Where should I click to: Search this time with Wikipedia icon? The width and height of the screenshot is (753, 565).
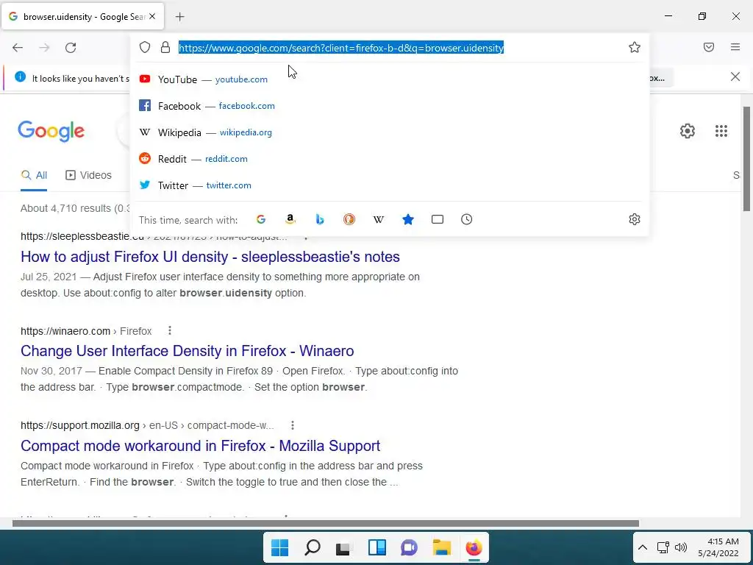click(x=379, y=219)
